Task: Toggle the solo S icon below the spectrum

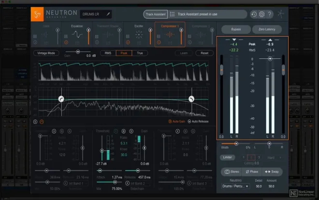Action: pyautogui.click(x=35, y=122)
